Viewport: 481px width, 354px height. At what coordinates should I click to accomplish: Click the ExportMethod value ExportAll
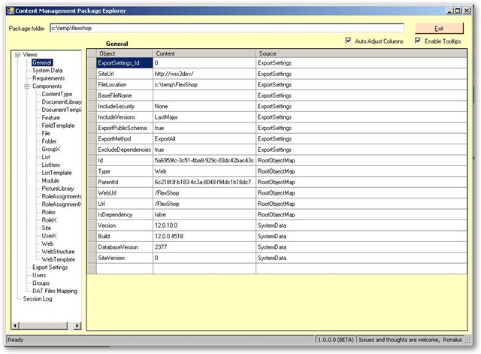click(204, 138)
